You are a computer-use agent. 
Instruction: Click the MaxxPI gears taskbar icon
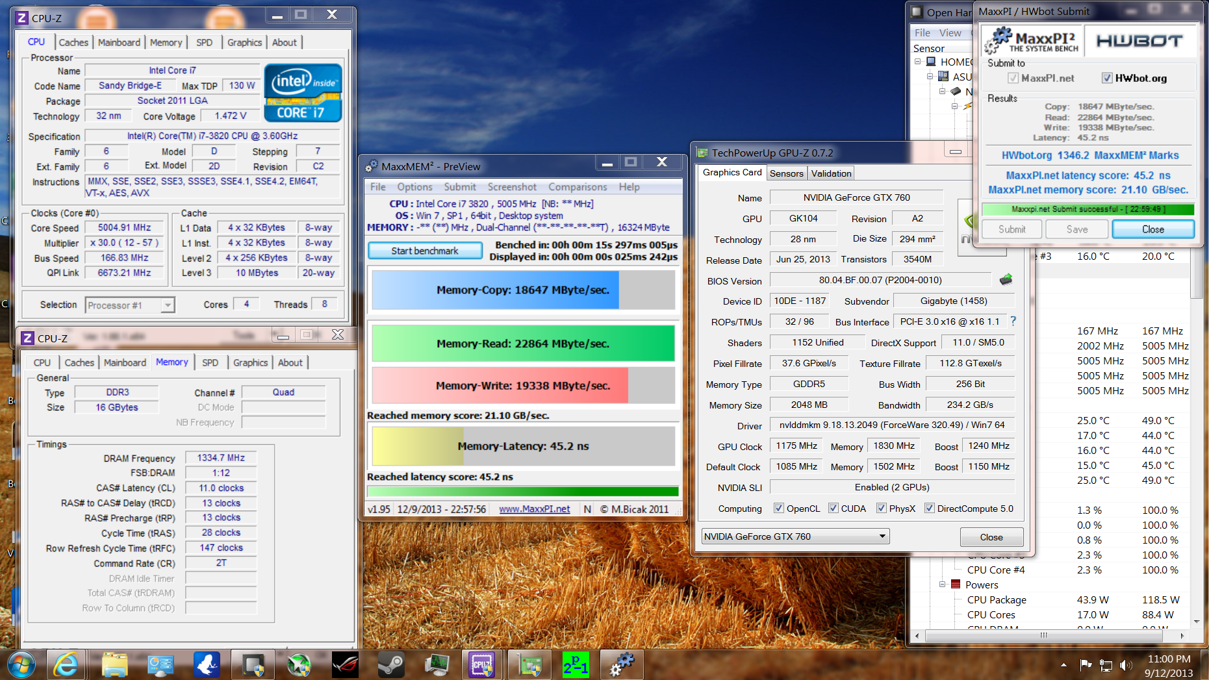point(622,664)
